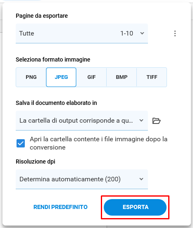Click chevron arrow of resolution dpi dropdown
The width and height of the screenshot is (193, 228).
(x=141, y=179)
